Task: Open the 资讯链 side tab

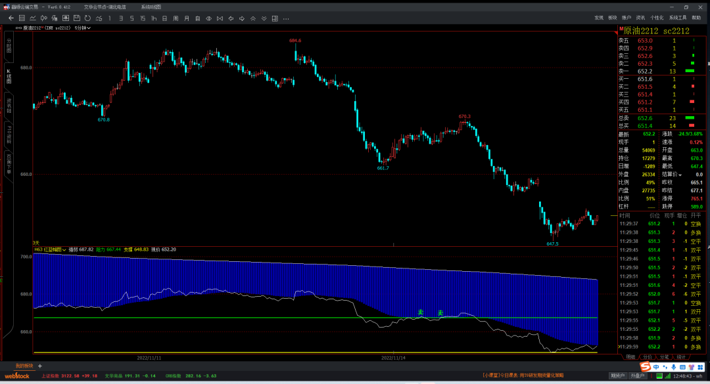Action: click(x=9, y=106)
